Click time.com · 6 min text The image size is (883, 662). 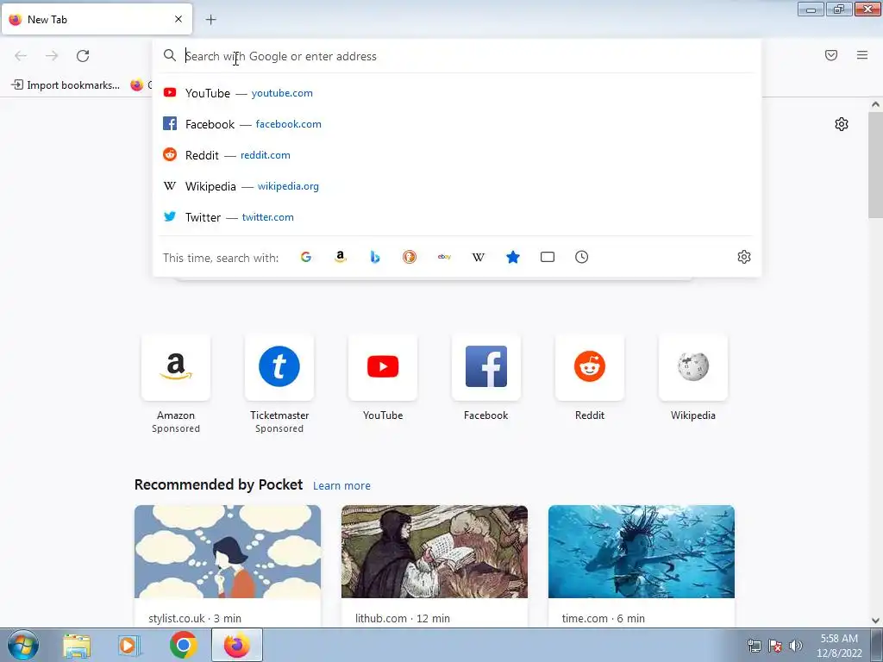click(603, 619)
